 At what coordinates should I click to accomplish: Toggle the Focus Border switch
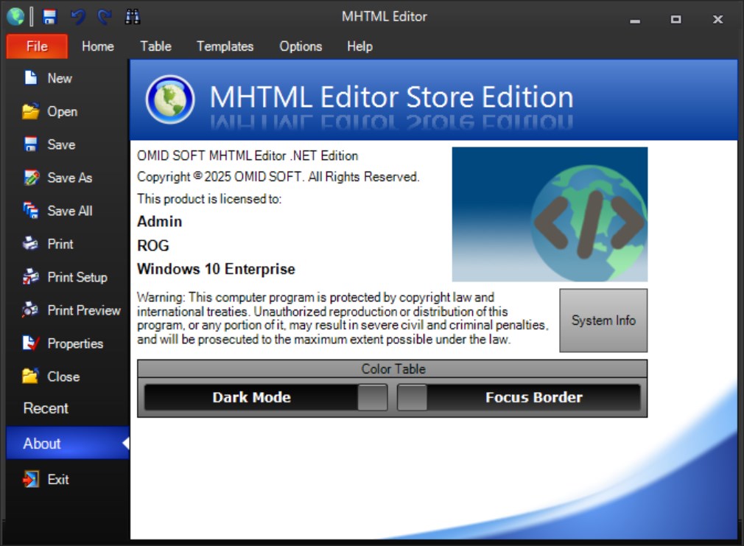coord(519,397)
